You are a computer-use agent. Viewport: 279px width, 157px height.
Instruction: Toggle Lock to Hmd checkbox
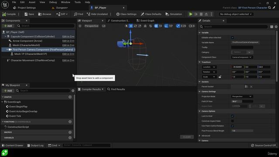[x=232, y=116]
